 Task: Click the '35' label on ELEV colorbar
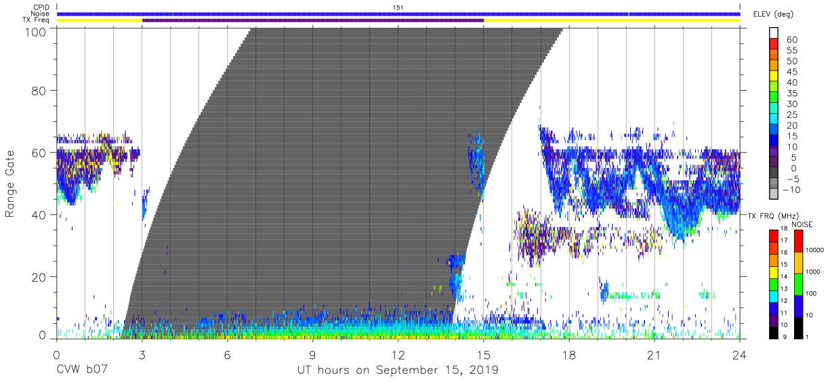(x=793, y=93)
